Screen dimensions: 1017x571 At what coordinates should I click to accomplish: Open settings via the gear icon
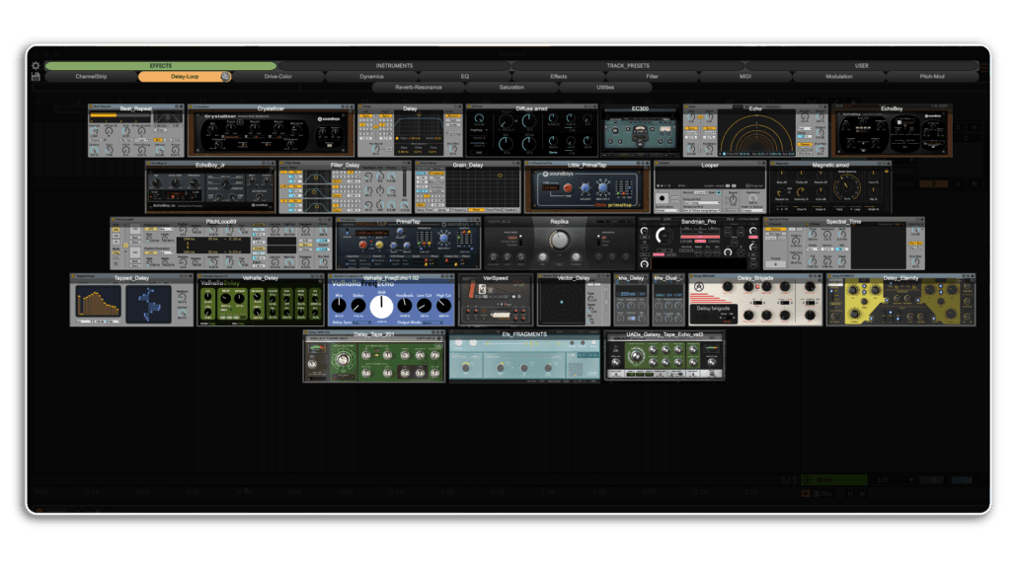tap(37, 66)
